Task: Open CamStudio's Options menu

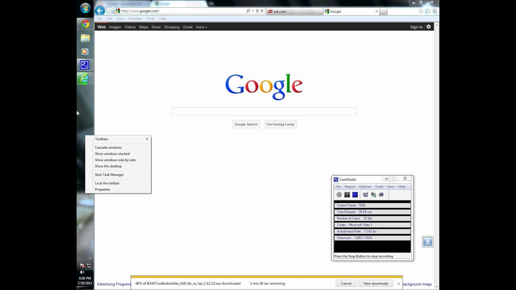Action: pos(365,186)
